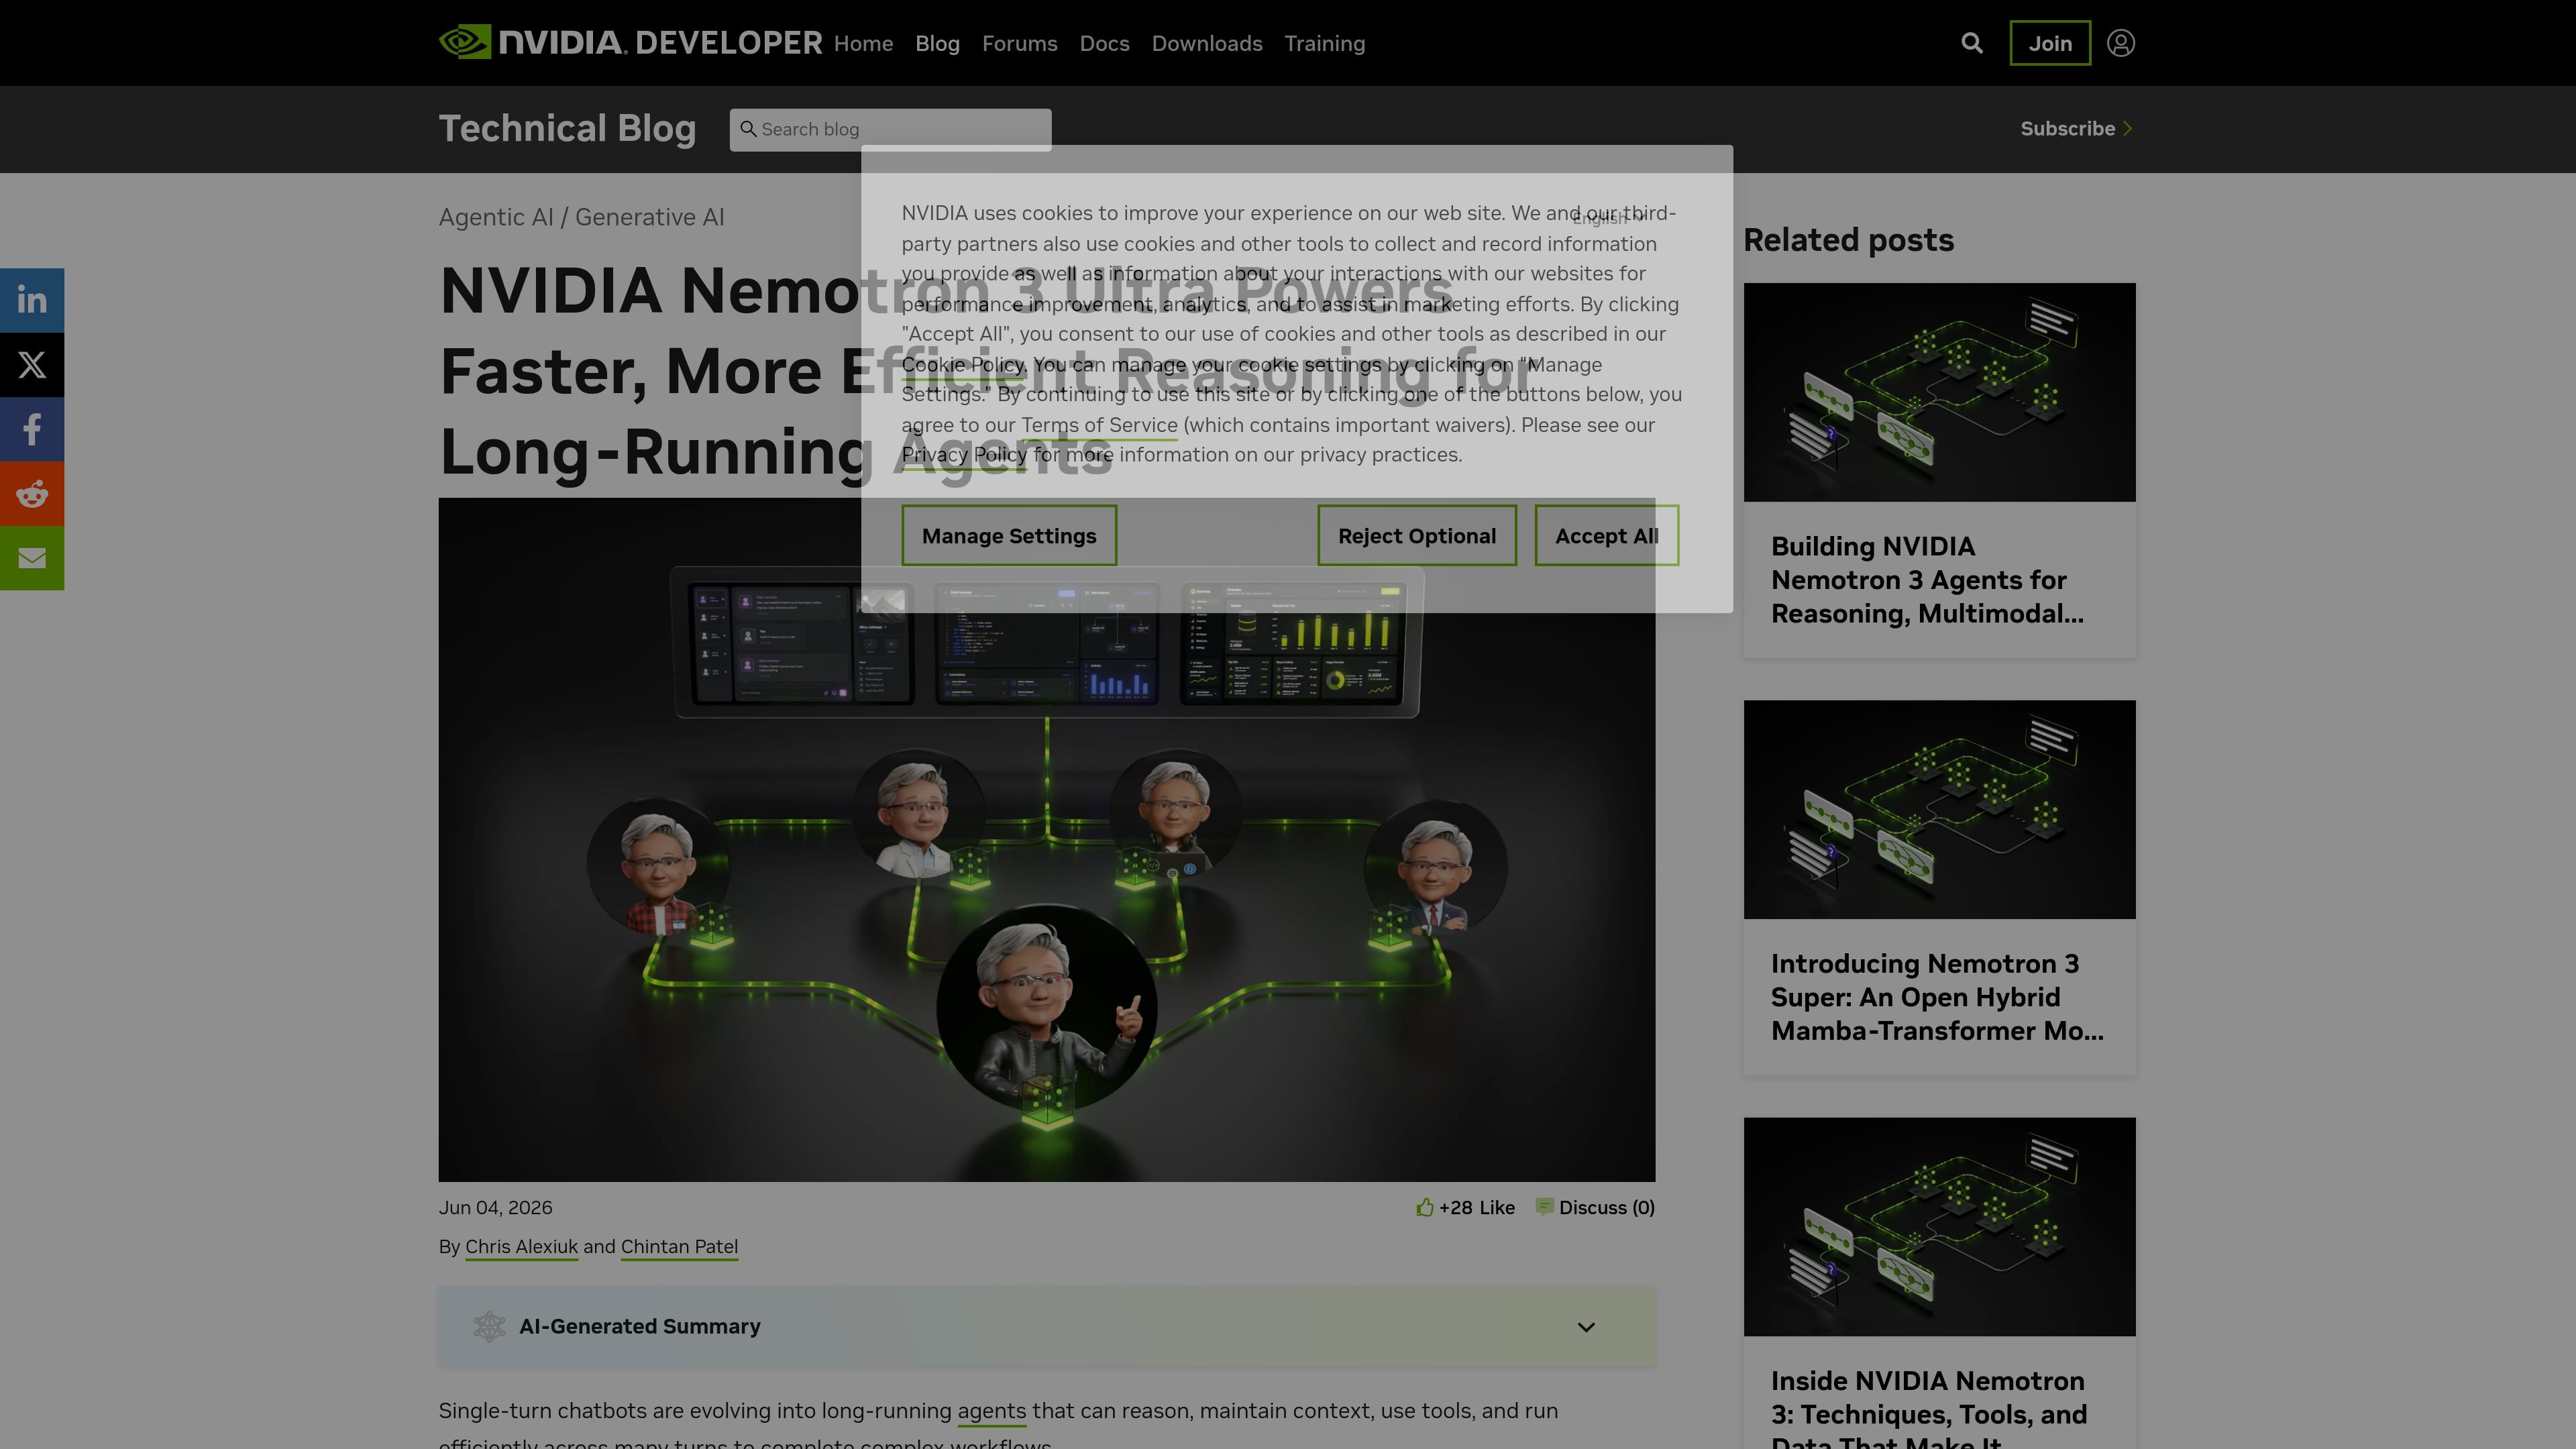Share the article on Reddit

(32, 493)
